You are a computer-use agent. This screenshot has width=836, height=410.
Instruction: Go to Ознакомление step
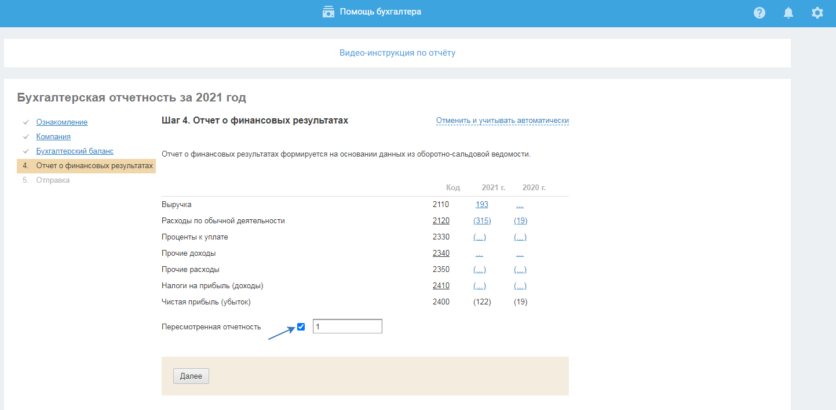coord(62,122)
